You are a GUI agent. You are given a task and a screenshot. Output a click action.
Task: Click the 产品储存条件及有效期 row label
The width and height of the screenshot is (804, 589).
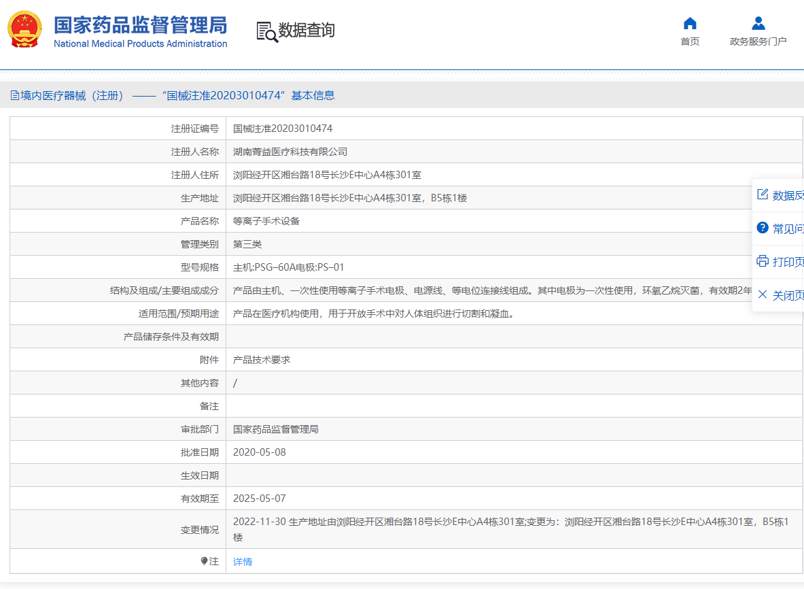[171, 337]
